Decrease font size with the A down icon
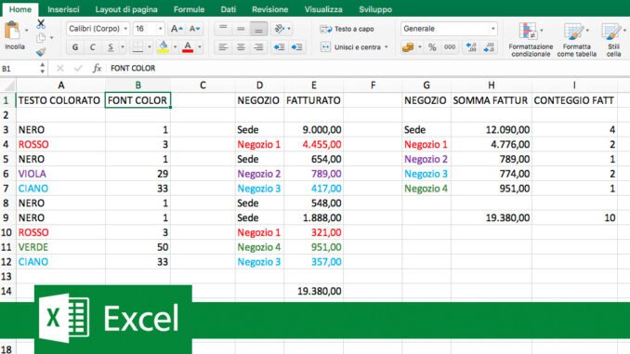 [x=194, y=29]
